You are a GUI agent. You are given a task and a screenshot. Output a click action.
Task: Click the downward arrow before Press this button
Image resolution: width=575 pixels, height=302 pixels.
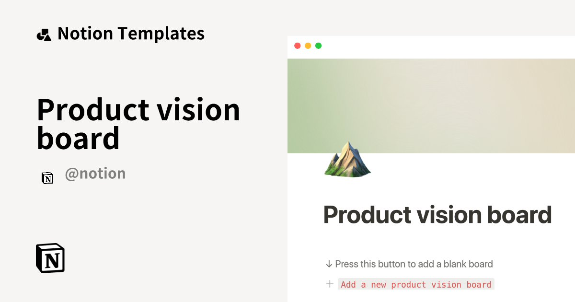click(x=329, y=264)
